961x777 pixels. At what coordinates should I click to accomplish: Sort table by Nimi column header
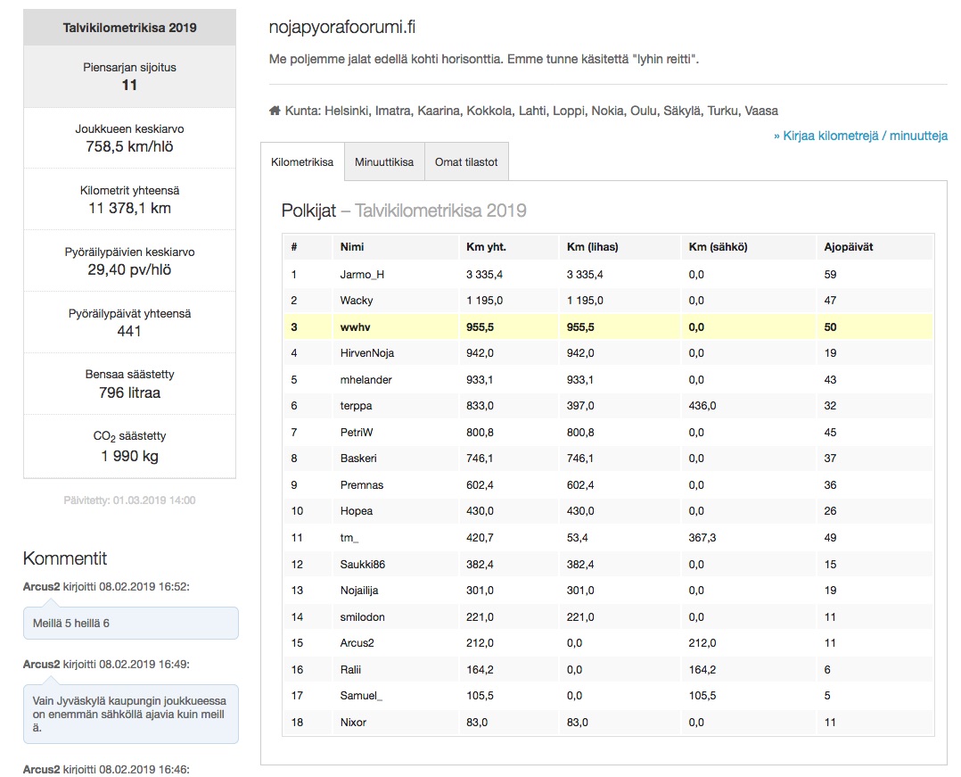(x=352, y=247)
